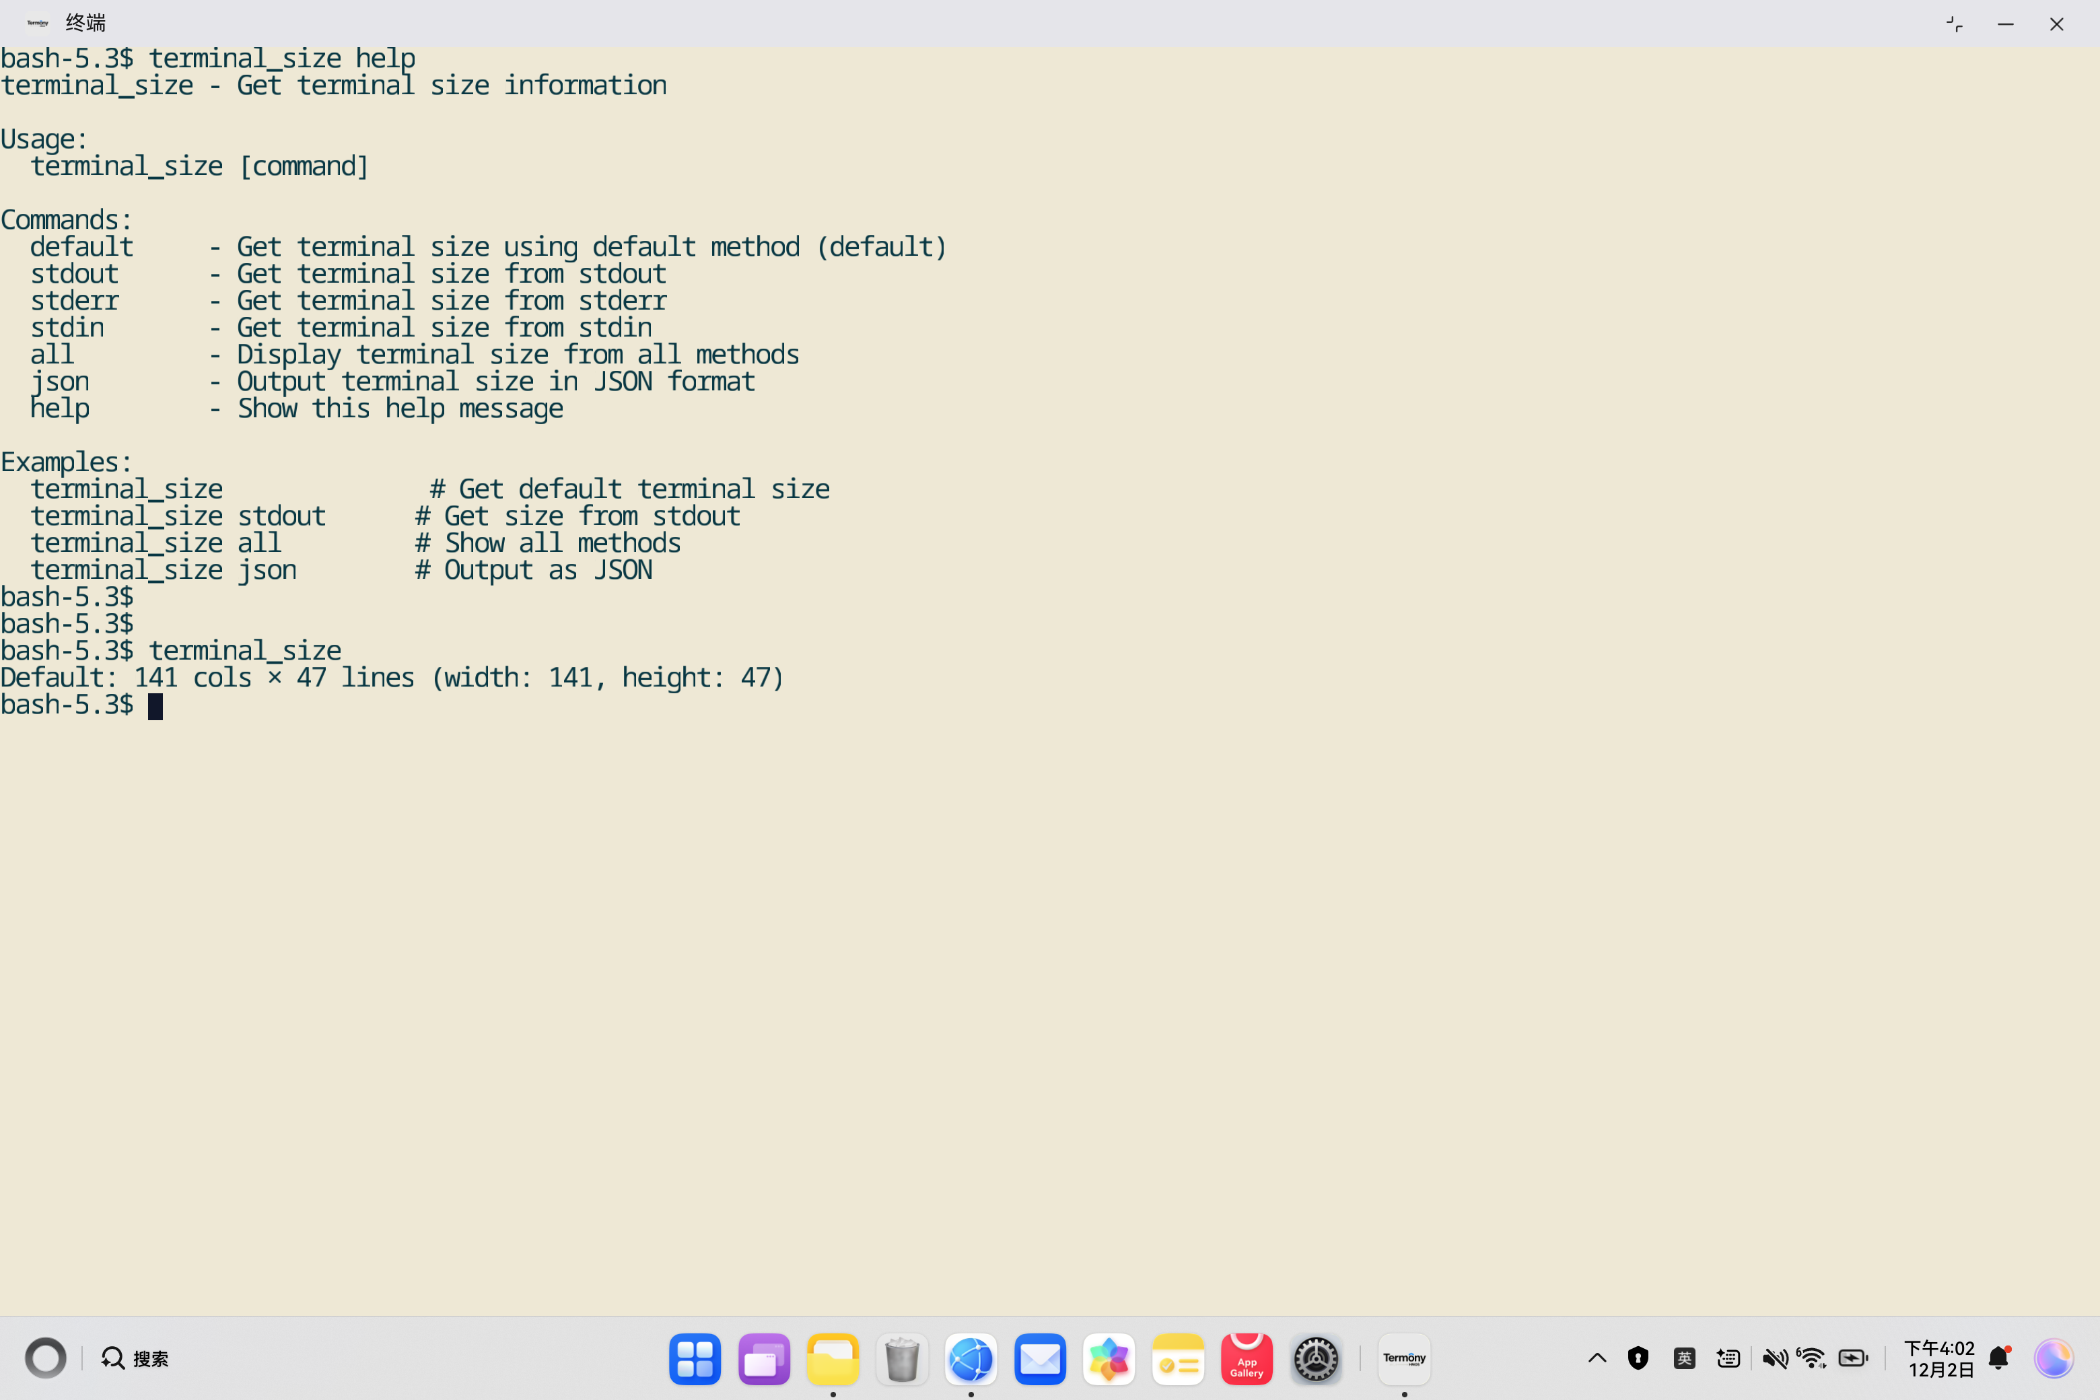Open the Settings gear app
Screen dimensions: 2100x1400
point(1315,1359)
